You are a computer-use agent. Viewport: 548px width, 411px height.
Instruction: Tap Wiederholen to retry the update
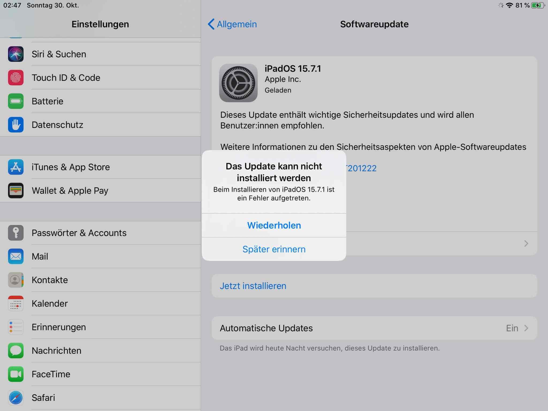(274, 225)
